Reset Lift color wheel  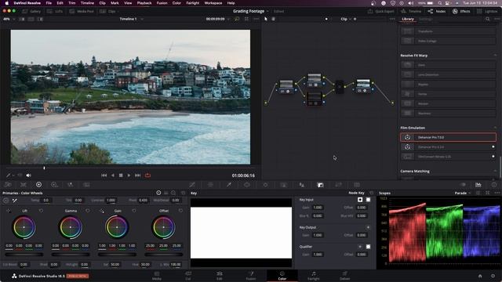(x=41, y=211)
